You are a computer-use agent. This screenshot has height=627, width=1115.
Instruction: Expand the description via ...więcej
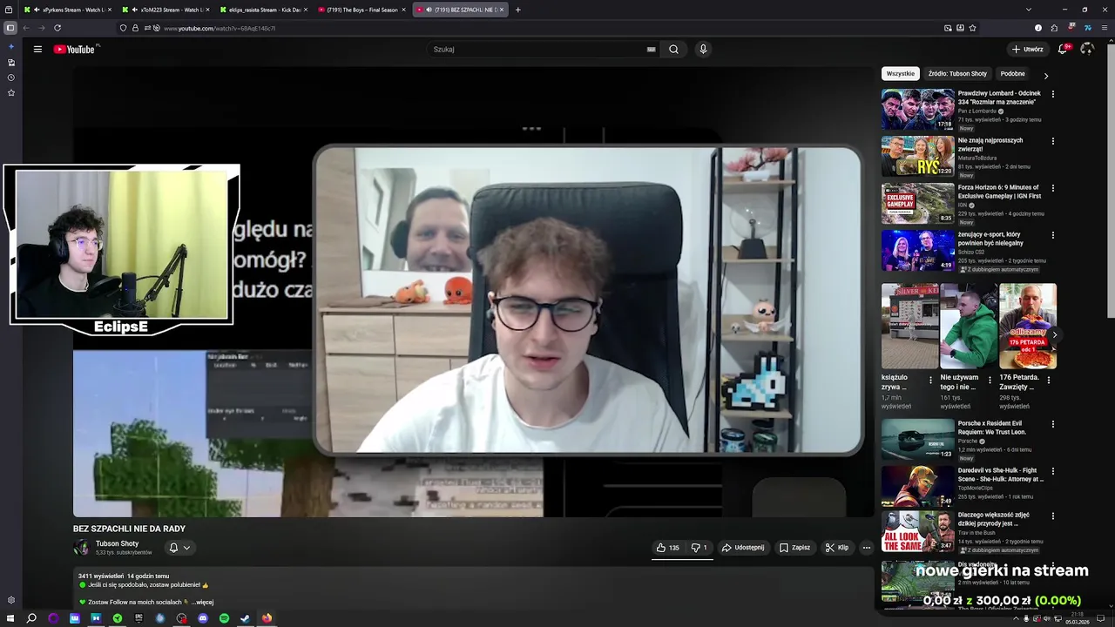202,602
